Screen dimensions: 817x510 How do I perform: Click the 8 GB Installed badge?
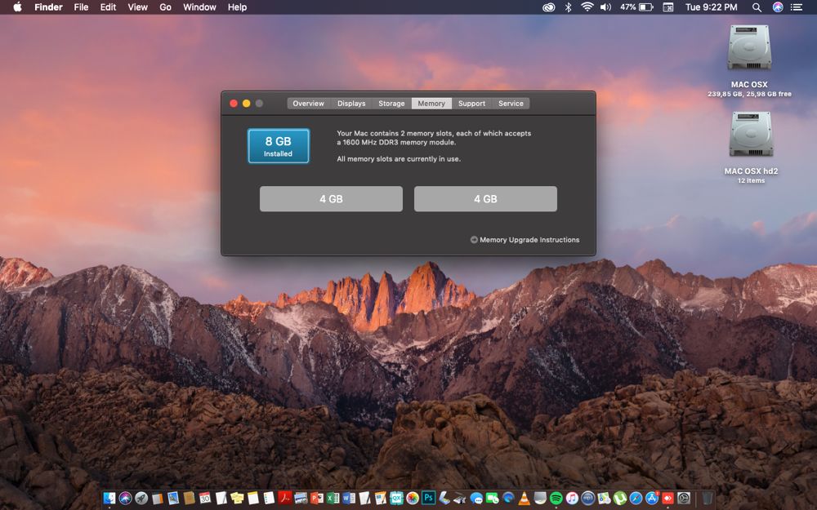point(279,146)
